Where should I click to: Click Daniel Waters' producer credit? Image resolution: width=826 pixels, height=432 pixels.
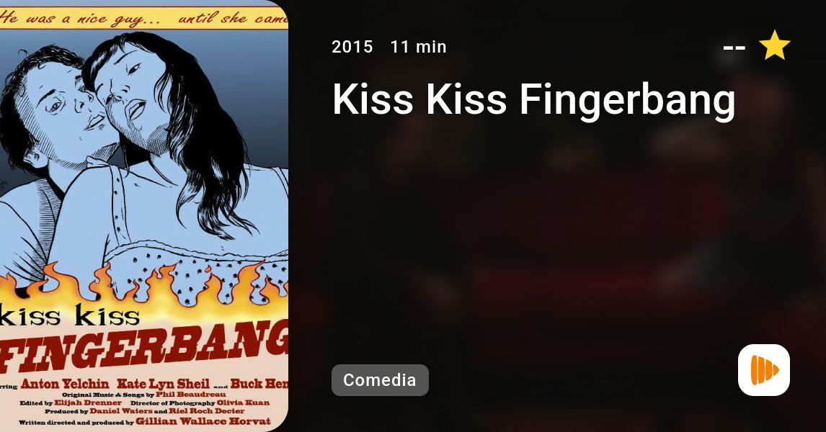pyautogui.click(x=121, y=411)
